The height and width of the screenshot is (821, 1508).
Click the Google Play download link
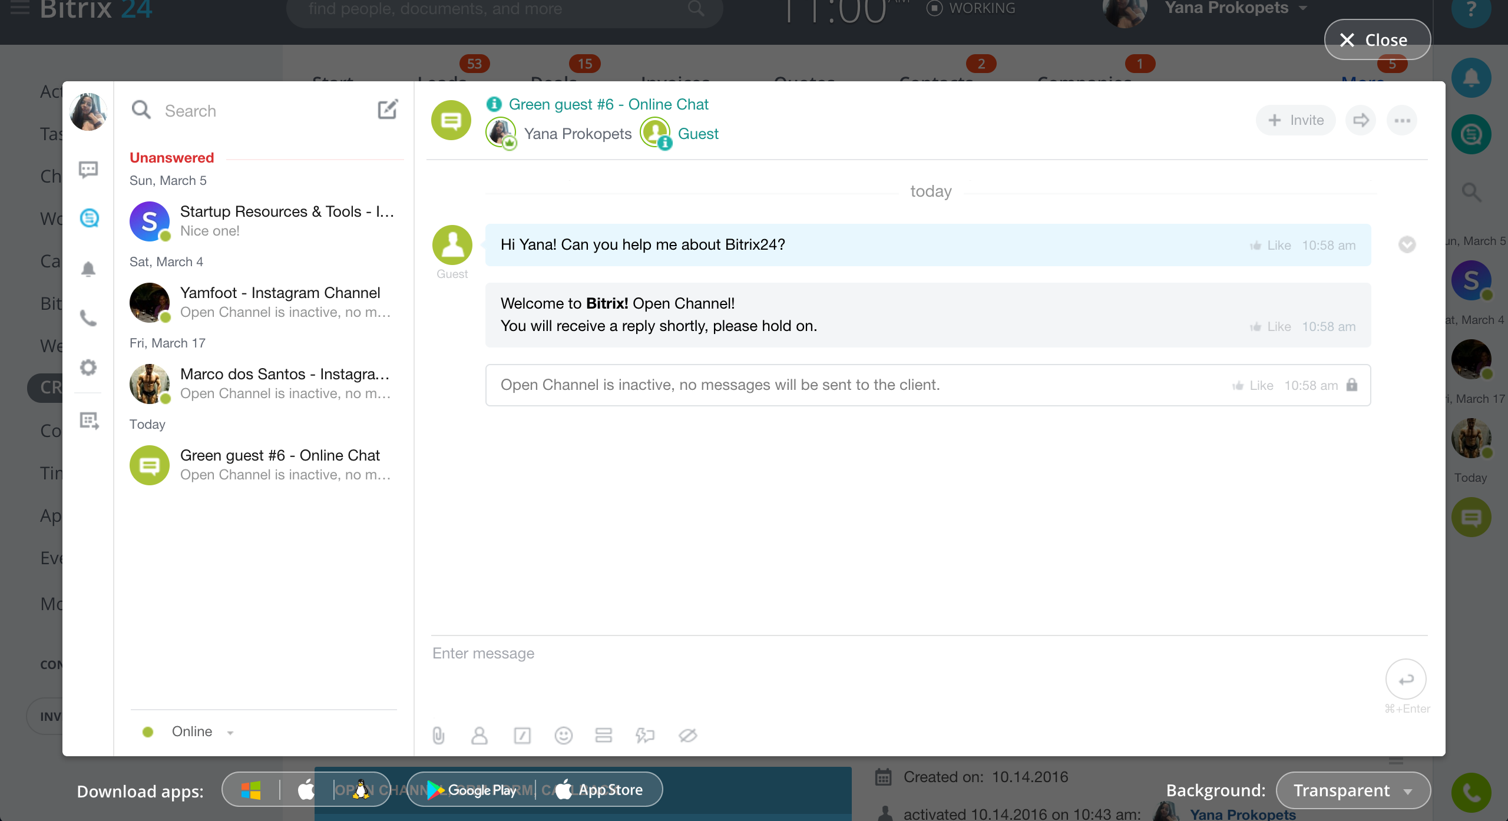471,790
